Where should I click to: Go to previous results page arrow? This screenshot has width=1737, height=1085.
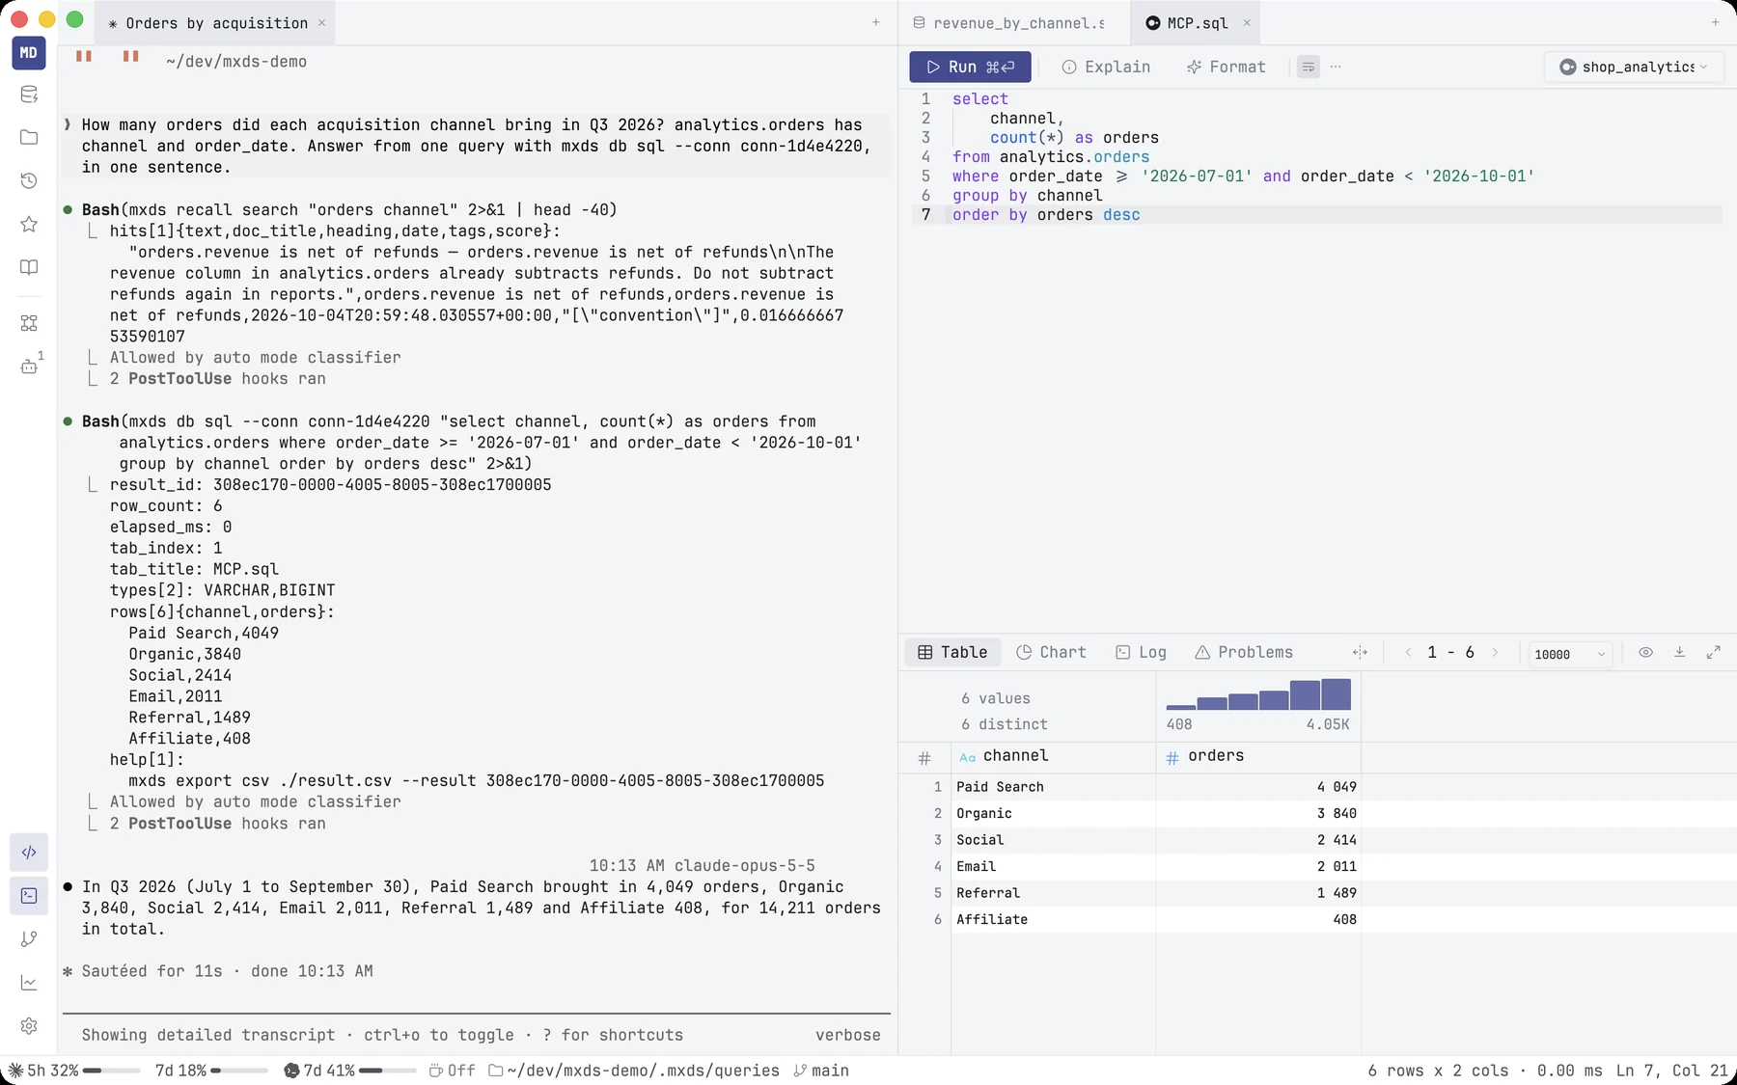coord(1409,653)
